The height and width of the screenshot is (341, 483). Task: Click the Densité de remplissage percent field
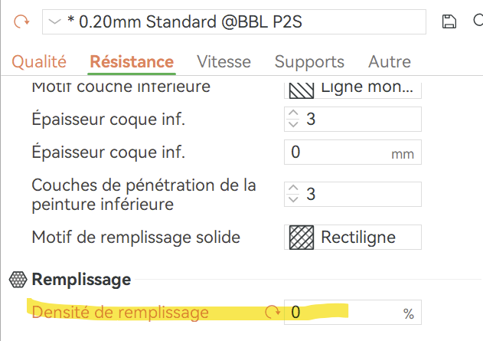[344, 312]
